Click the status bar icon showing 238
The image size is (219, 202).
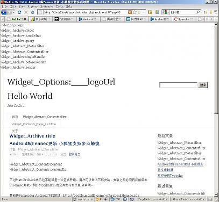coord(116,199)
